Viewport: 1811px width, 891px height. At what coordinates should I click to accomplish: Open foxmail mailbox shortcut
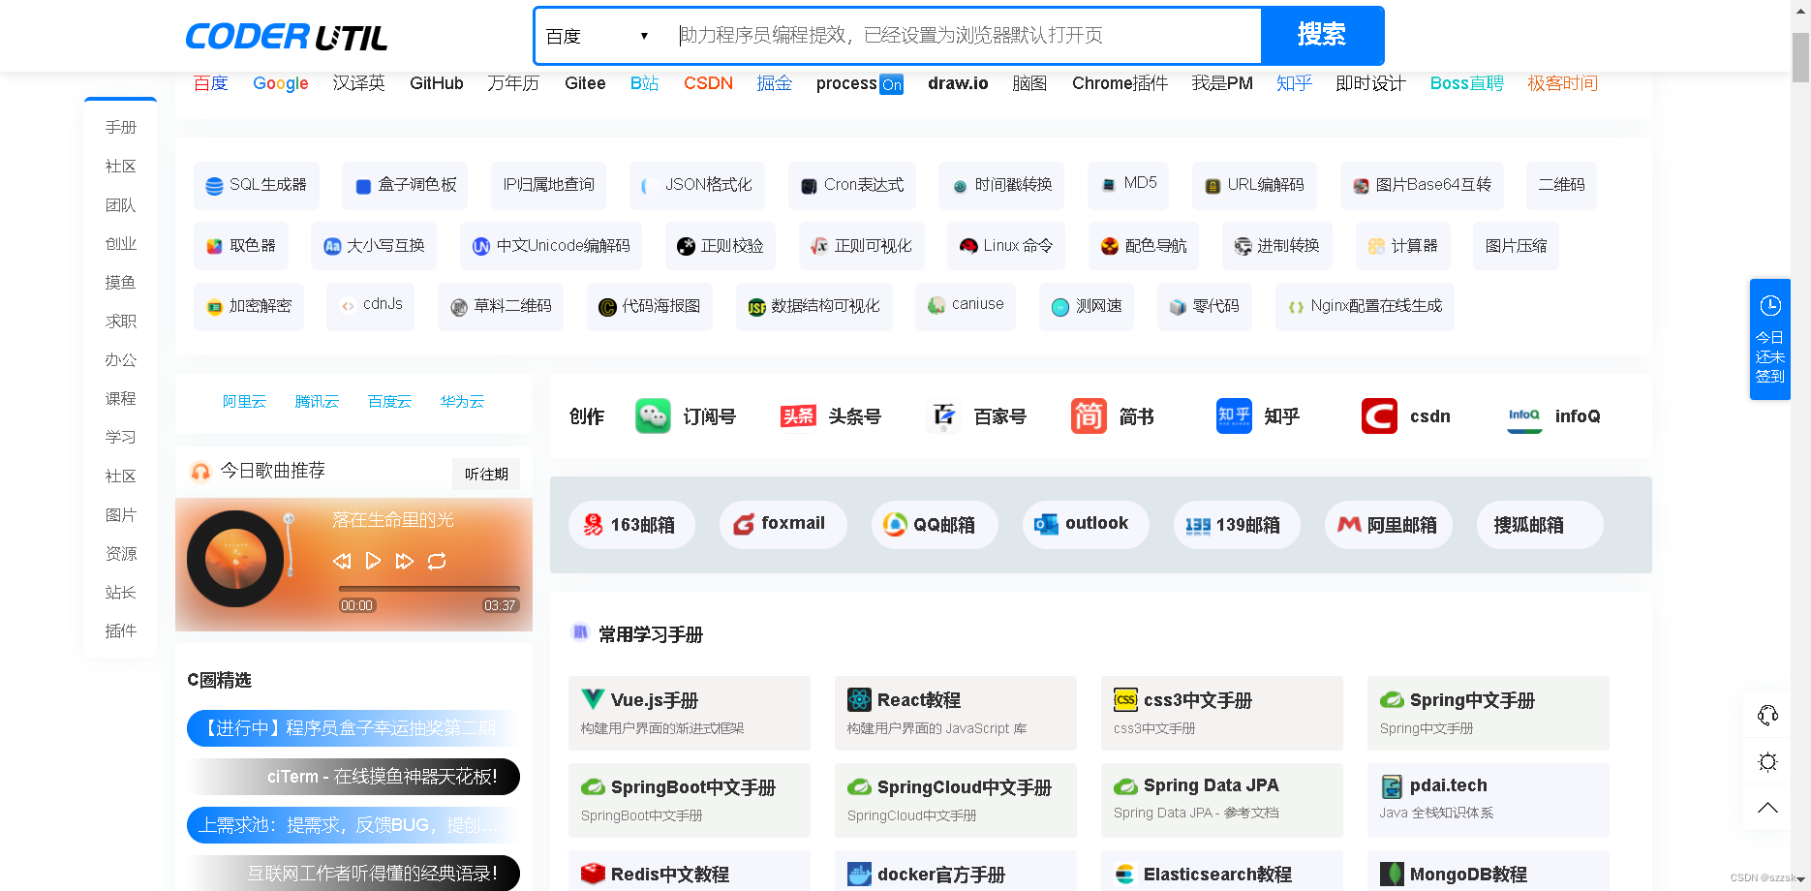coord(783,525)
